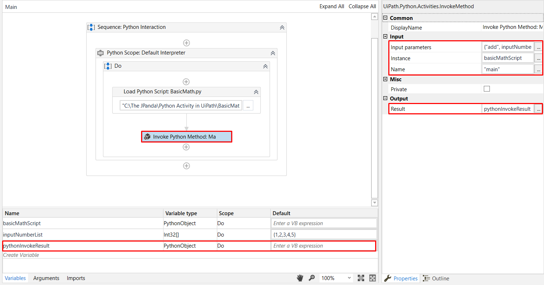Switch to the Arguments tab
The width and height of the screenshot is (544, 285).
click(46, 278)
